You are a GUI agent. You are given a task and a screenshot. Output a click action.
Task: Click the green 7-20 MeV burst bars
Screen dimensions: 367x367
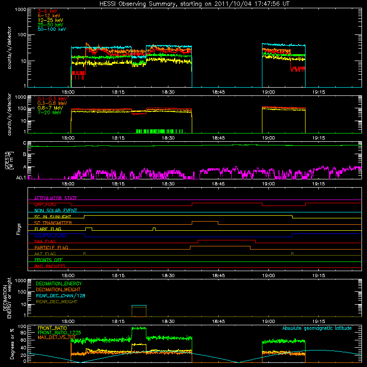tap(159, 131)
